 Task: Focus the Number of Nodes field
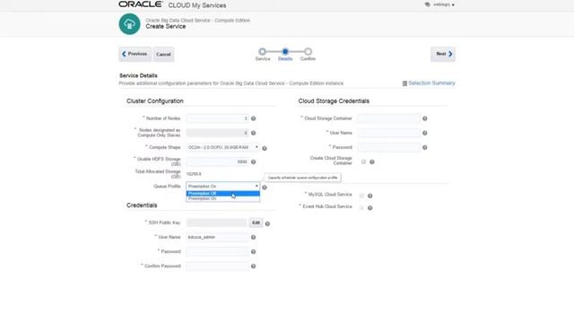coord(217,118)
